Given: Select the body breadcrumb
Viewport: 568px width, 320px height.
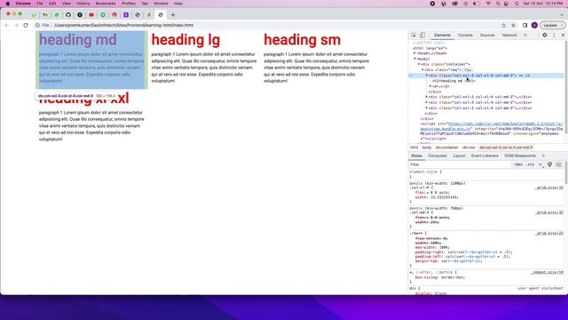Looking at the screenshot, I should [x=427, y=148].
